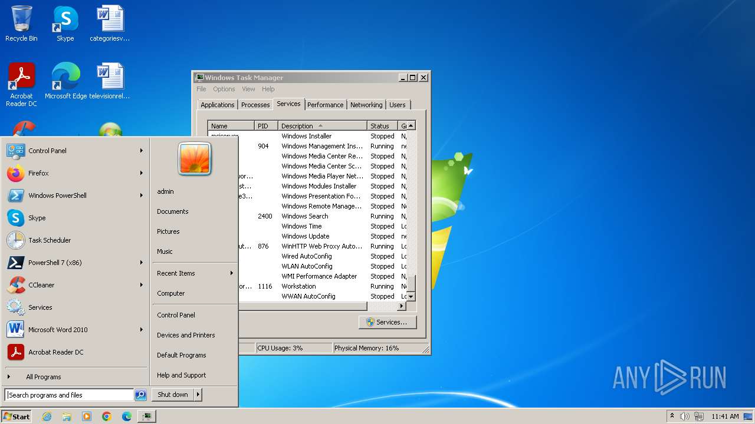Launch Acrobat Reader DC from Start menu
The height and width of the screenshot is (424, 755).
[x=75, y=352]
